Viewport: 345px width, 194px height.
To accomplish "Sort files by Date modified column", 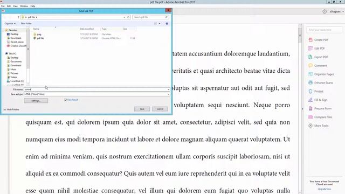I will tap(89, 29).
